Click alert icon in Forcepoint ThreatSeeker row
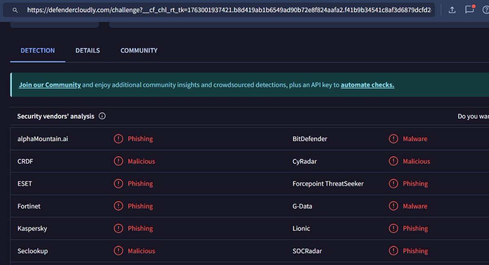The height and width of the screenshot is (265, 489). pyautogui.click(x=393, y=184)
